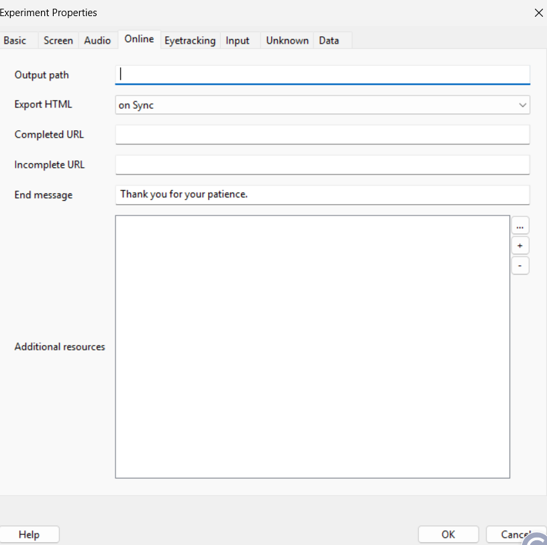Open the Export HTML dropdown
Viewport: 547px width, 545px height.
322,105
